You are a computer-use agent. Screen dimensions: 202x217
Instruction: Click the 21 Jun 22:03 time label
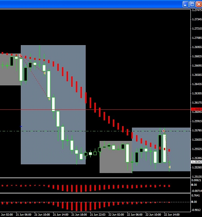(98, 215)
